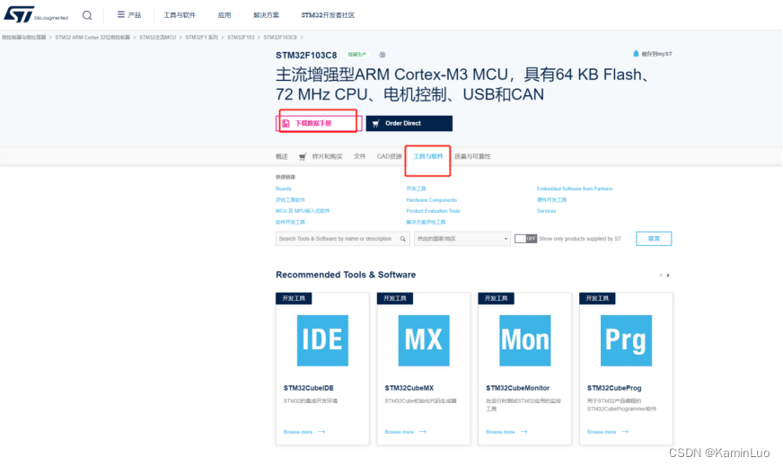The height and width of the screenshot is (466, 783).
Task: Click the magnifier icon in tools search box
Action: coord(403,239)
